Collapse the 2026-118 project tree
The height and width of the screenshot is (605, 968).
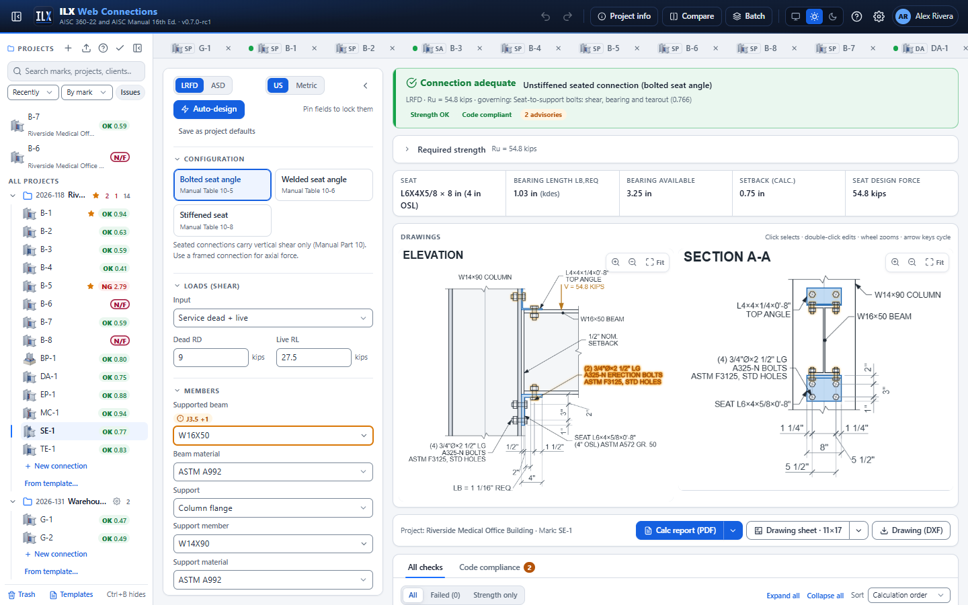pos(13,196)
